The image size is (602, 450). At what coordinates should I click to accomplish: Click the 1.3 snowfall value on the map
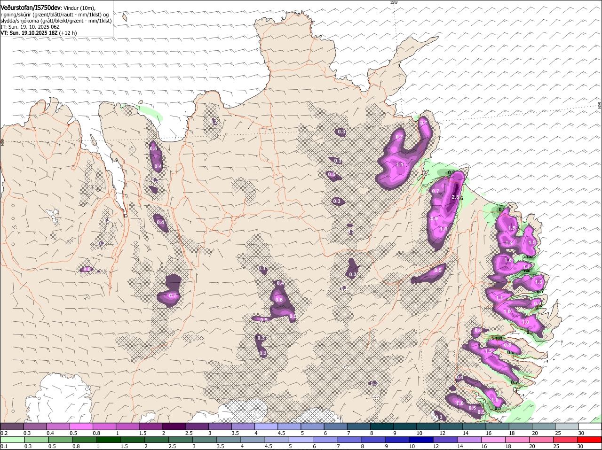pyautogui.click(x=539, y=282)
